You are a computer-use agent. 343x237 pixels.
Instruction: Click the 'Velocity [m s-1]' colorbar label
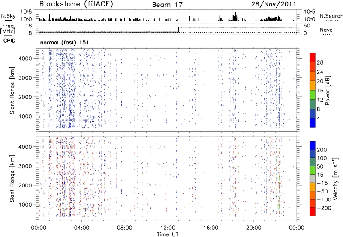point(335,178)
